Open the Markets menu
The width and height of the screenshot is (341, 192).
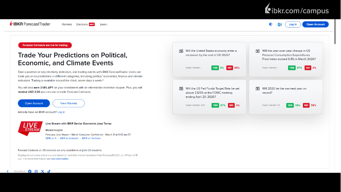[x=67, y=24]
